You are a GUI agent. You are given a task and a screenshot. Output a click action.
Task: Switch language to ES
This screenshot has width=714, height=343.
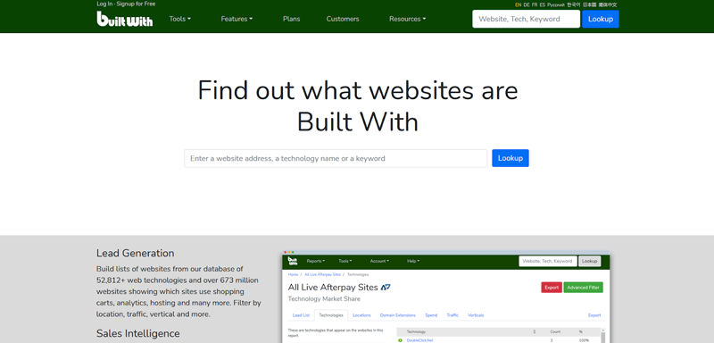pyautogui.click(x=542, y=4)
